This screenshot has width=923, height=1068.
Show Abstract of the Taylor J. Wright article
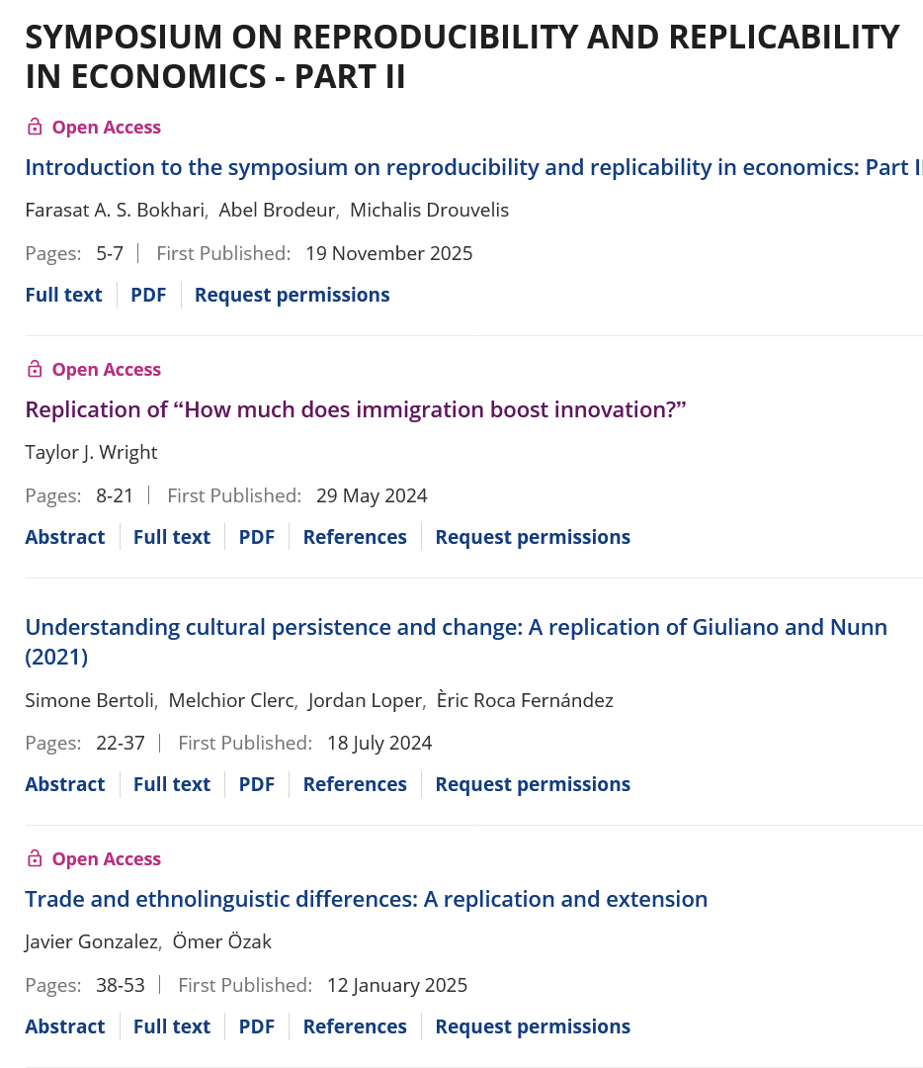(x=64, y=537)
